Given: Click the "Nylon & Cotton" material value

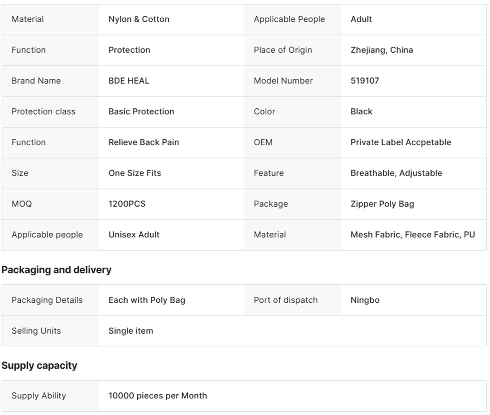Looking at the screenshot, I should coord(139,19).
